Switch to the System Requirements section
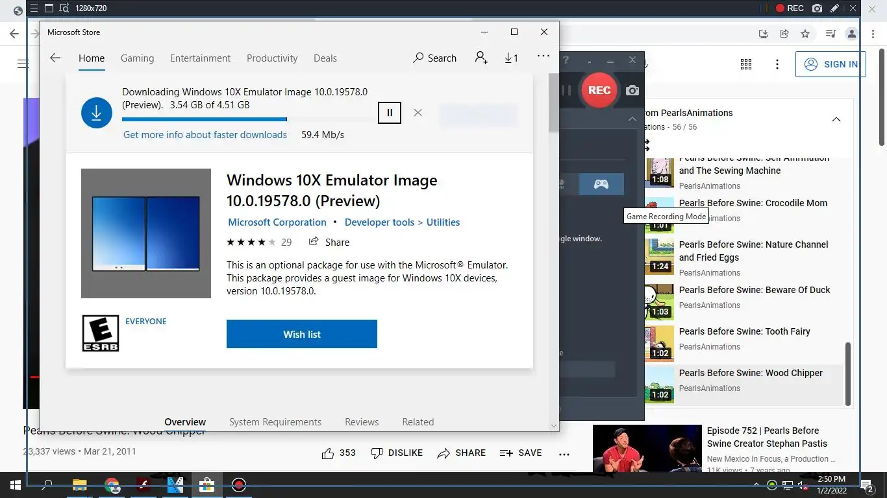 tap(275, 421)
